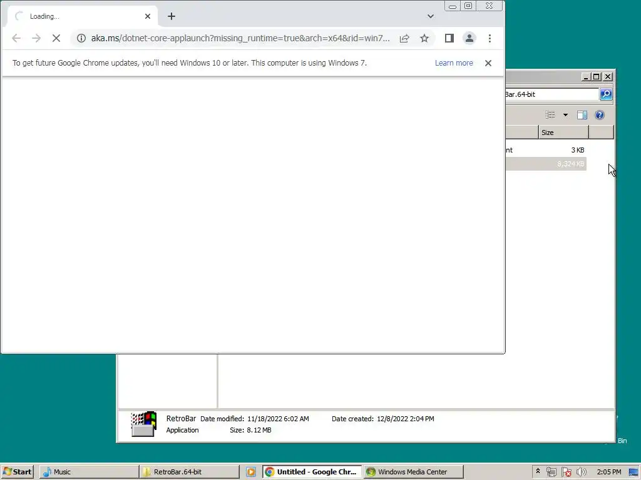Switch to Untitled - Google Chrome taskbar button
This screenshot has width=641, height=480.
coord(312,471)
